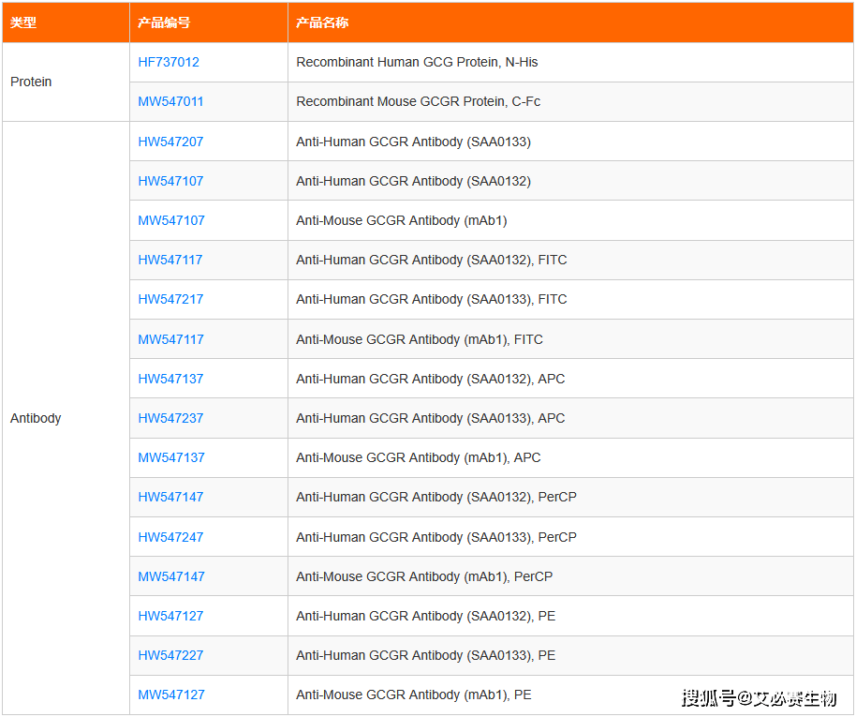Follow the MW547127 link

coord(171,695)
